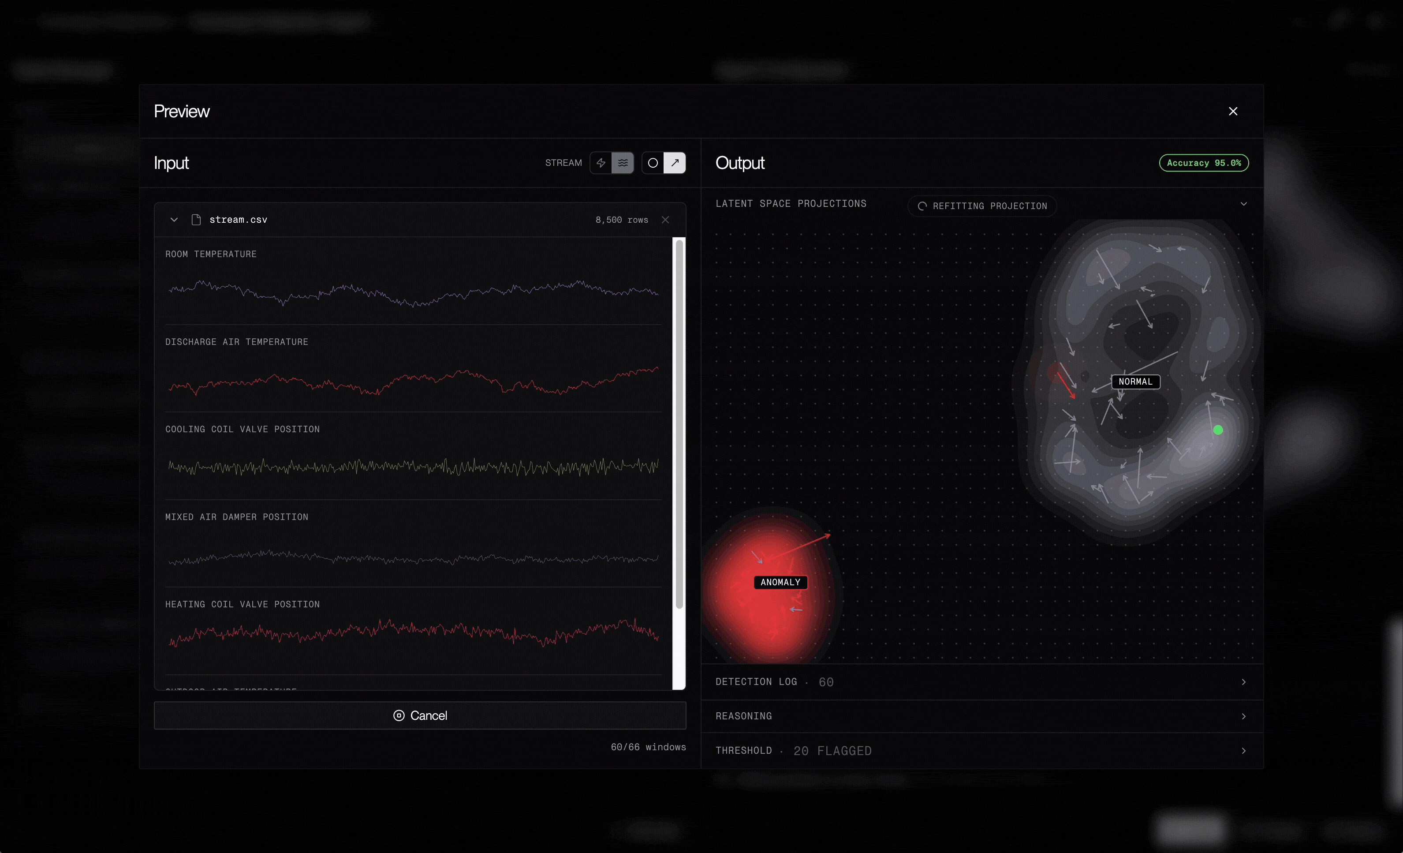
Task: Click the Heating Coil Valve Position chart
Action: click(x=414, y=632)
